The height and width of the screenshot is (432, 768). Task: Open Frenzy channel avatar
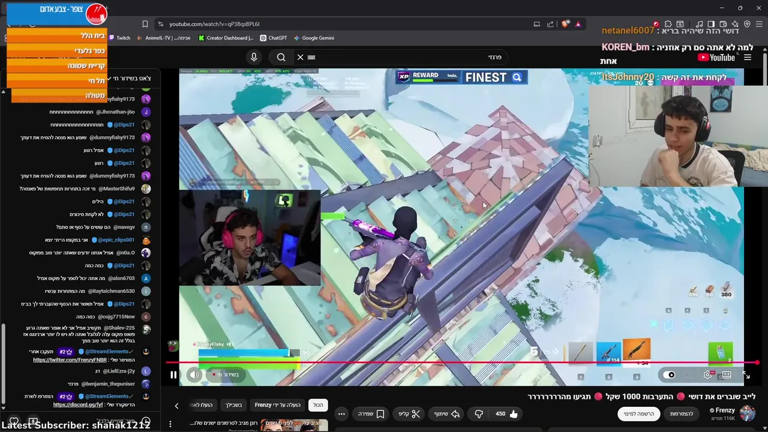748,413
